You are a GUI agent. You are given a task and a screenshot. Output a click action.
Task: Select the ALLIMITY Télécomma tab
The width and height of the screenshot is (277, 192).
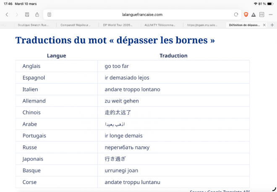click(160, 25)
